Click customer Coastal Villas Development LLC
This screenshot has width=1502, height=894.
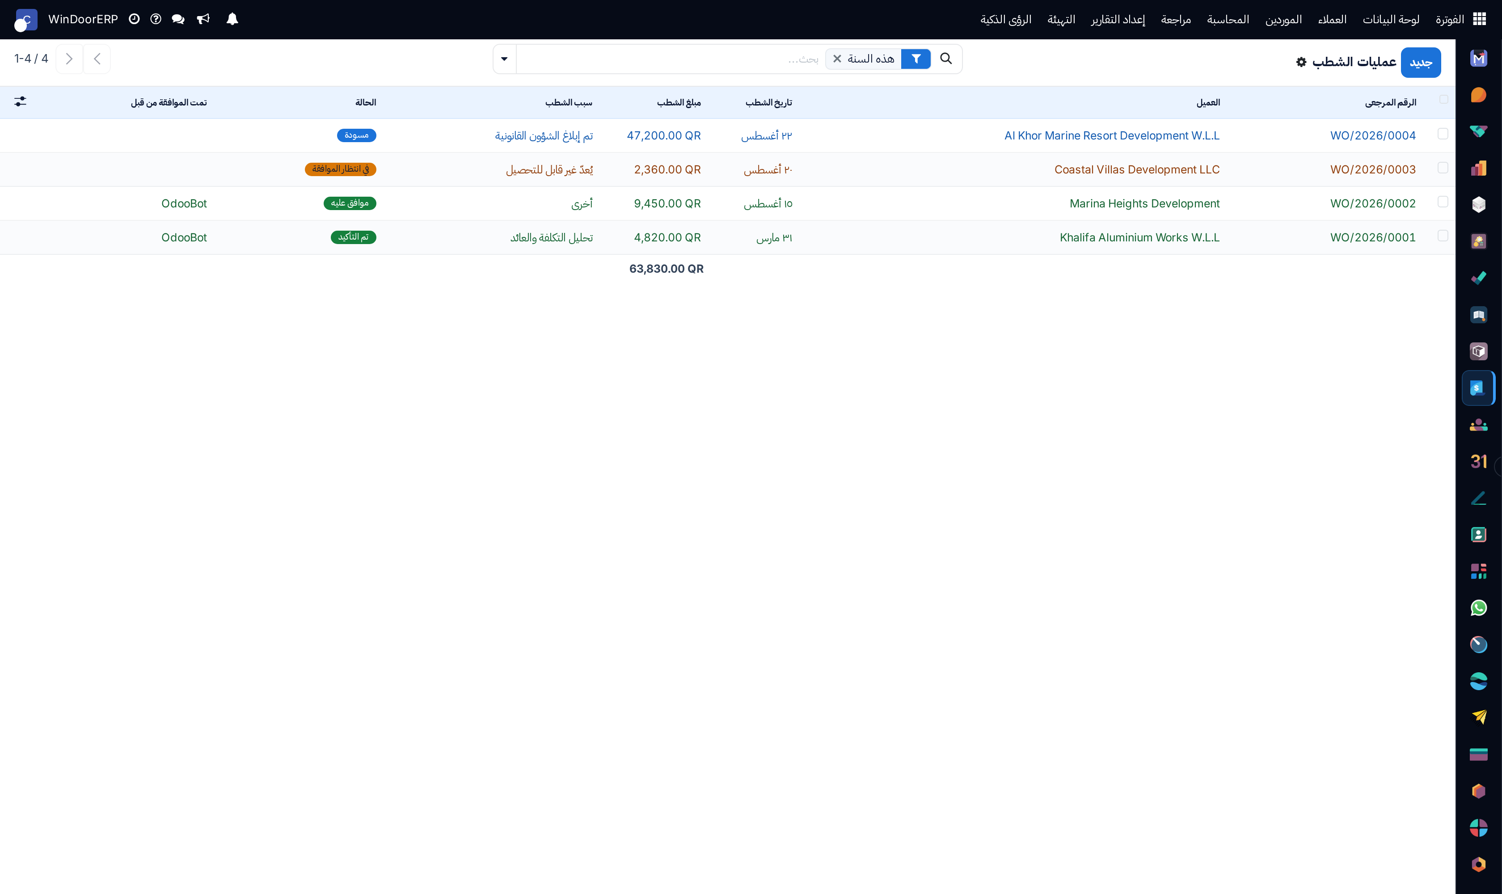(1137, 169)
